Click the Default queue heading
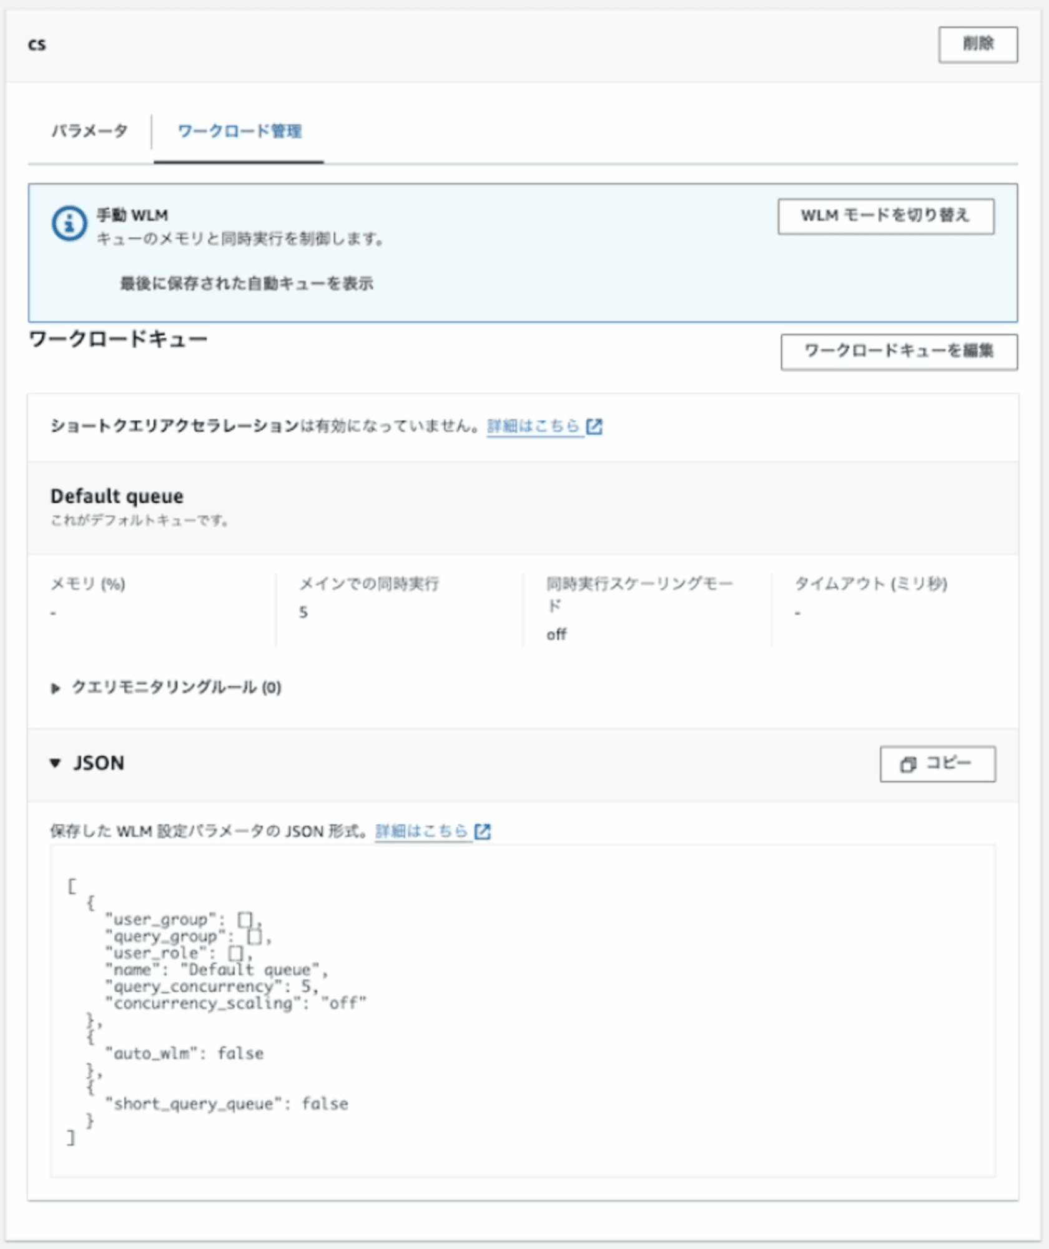This screenshot has height=1249, width=1049. tap(117, 496)
